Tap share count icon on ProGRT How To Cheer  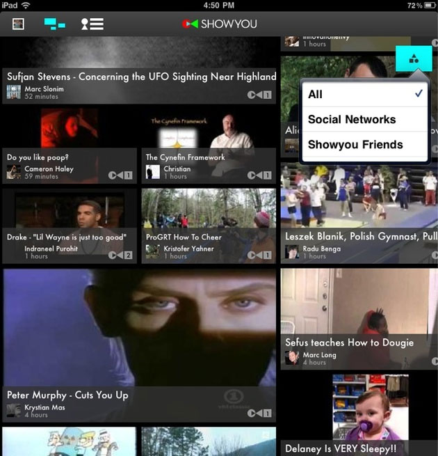259,255
